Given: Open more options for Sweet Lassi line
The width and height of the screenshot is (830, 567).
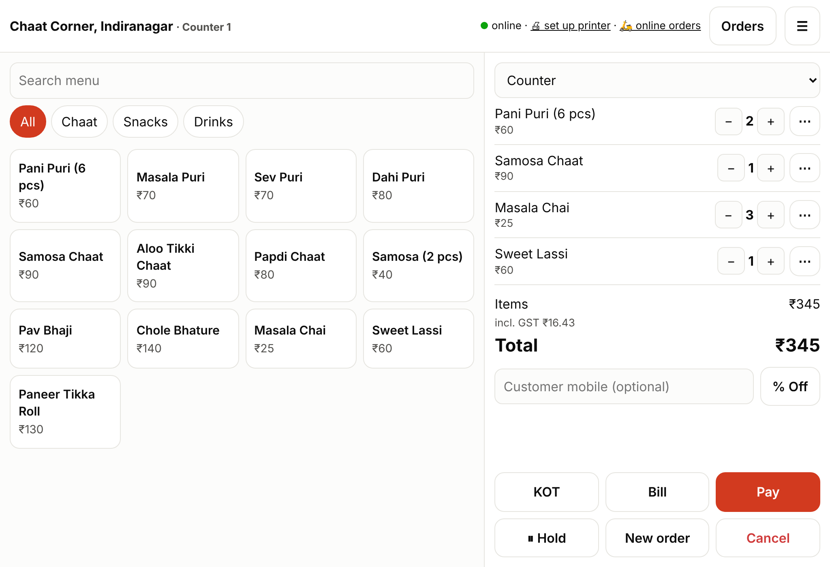Looking at the screenshot, I should (x=804, y=261).
